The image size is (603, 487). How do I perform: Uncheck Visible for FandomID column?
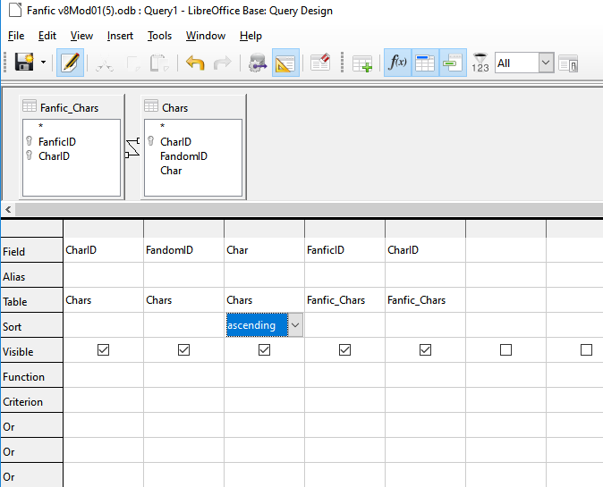(183, 351)
